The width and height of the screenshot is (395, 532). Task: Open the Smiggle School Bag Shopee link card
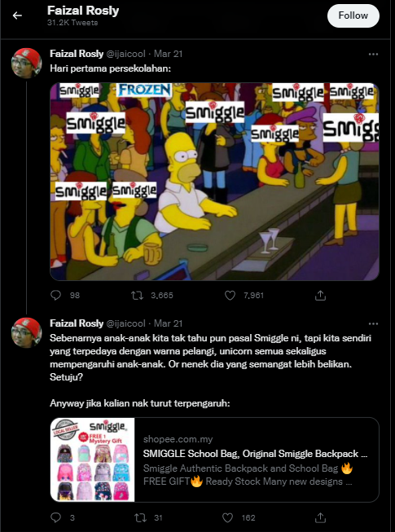[x=215, y=459]
